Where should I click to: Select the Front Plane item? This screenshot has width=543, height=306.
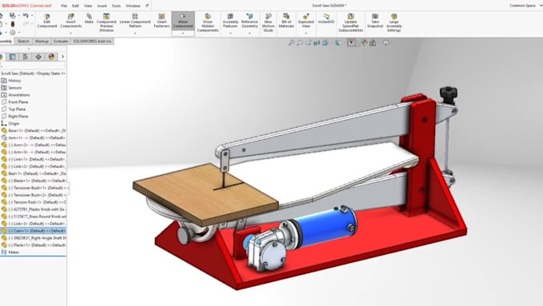coord(18,102)
